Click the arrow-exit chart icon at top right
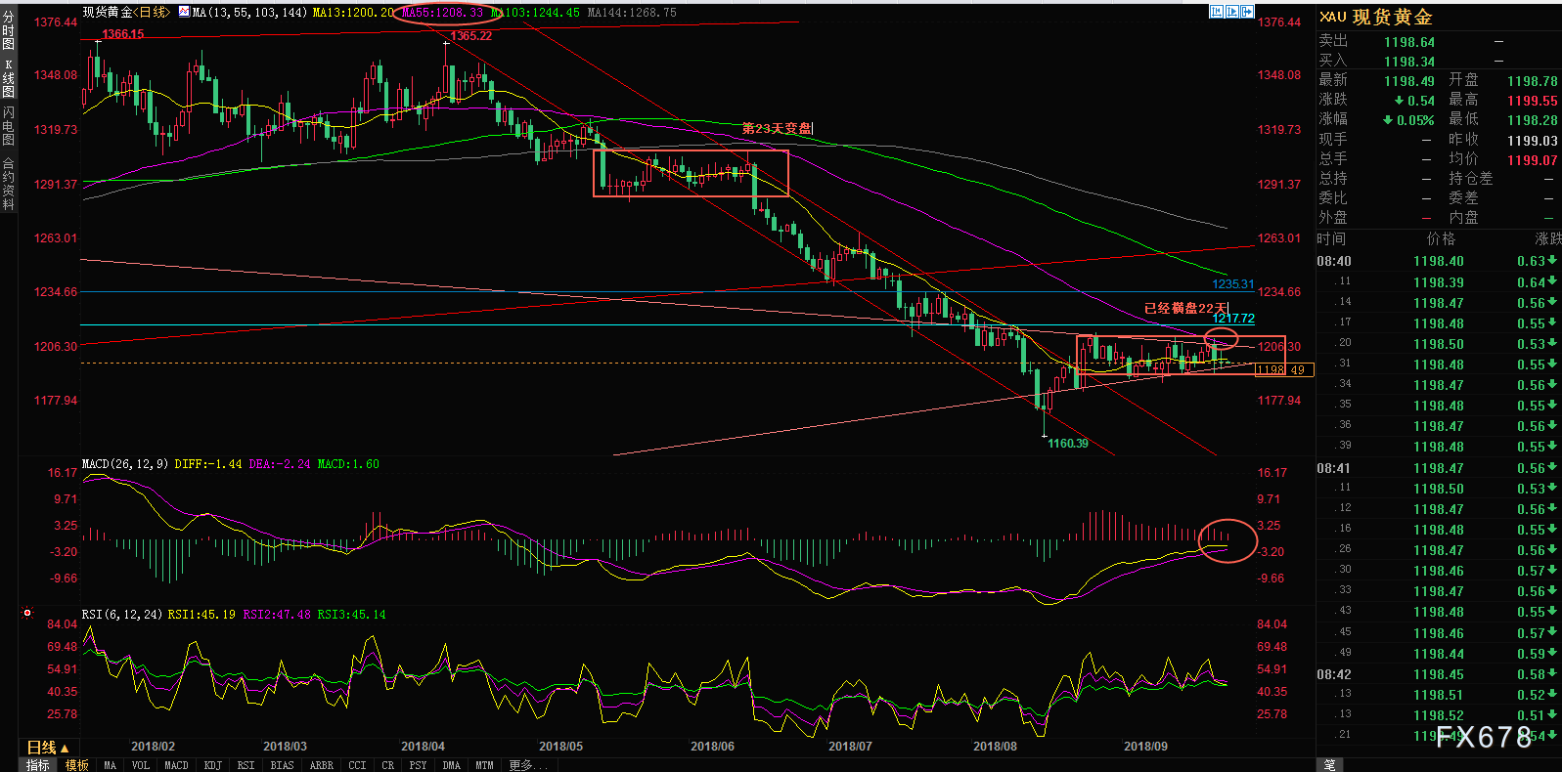The image size is (1562, 772). point(1248,12)
